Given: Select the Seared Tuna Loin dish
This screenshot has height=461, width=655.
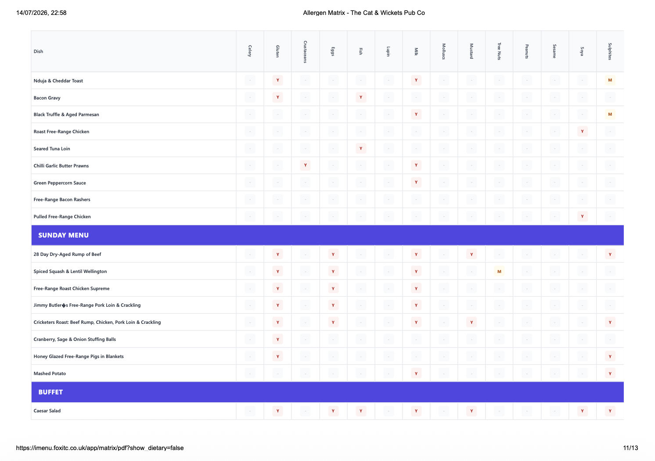Looking at the screenshot, I should point(52,149).
